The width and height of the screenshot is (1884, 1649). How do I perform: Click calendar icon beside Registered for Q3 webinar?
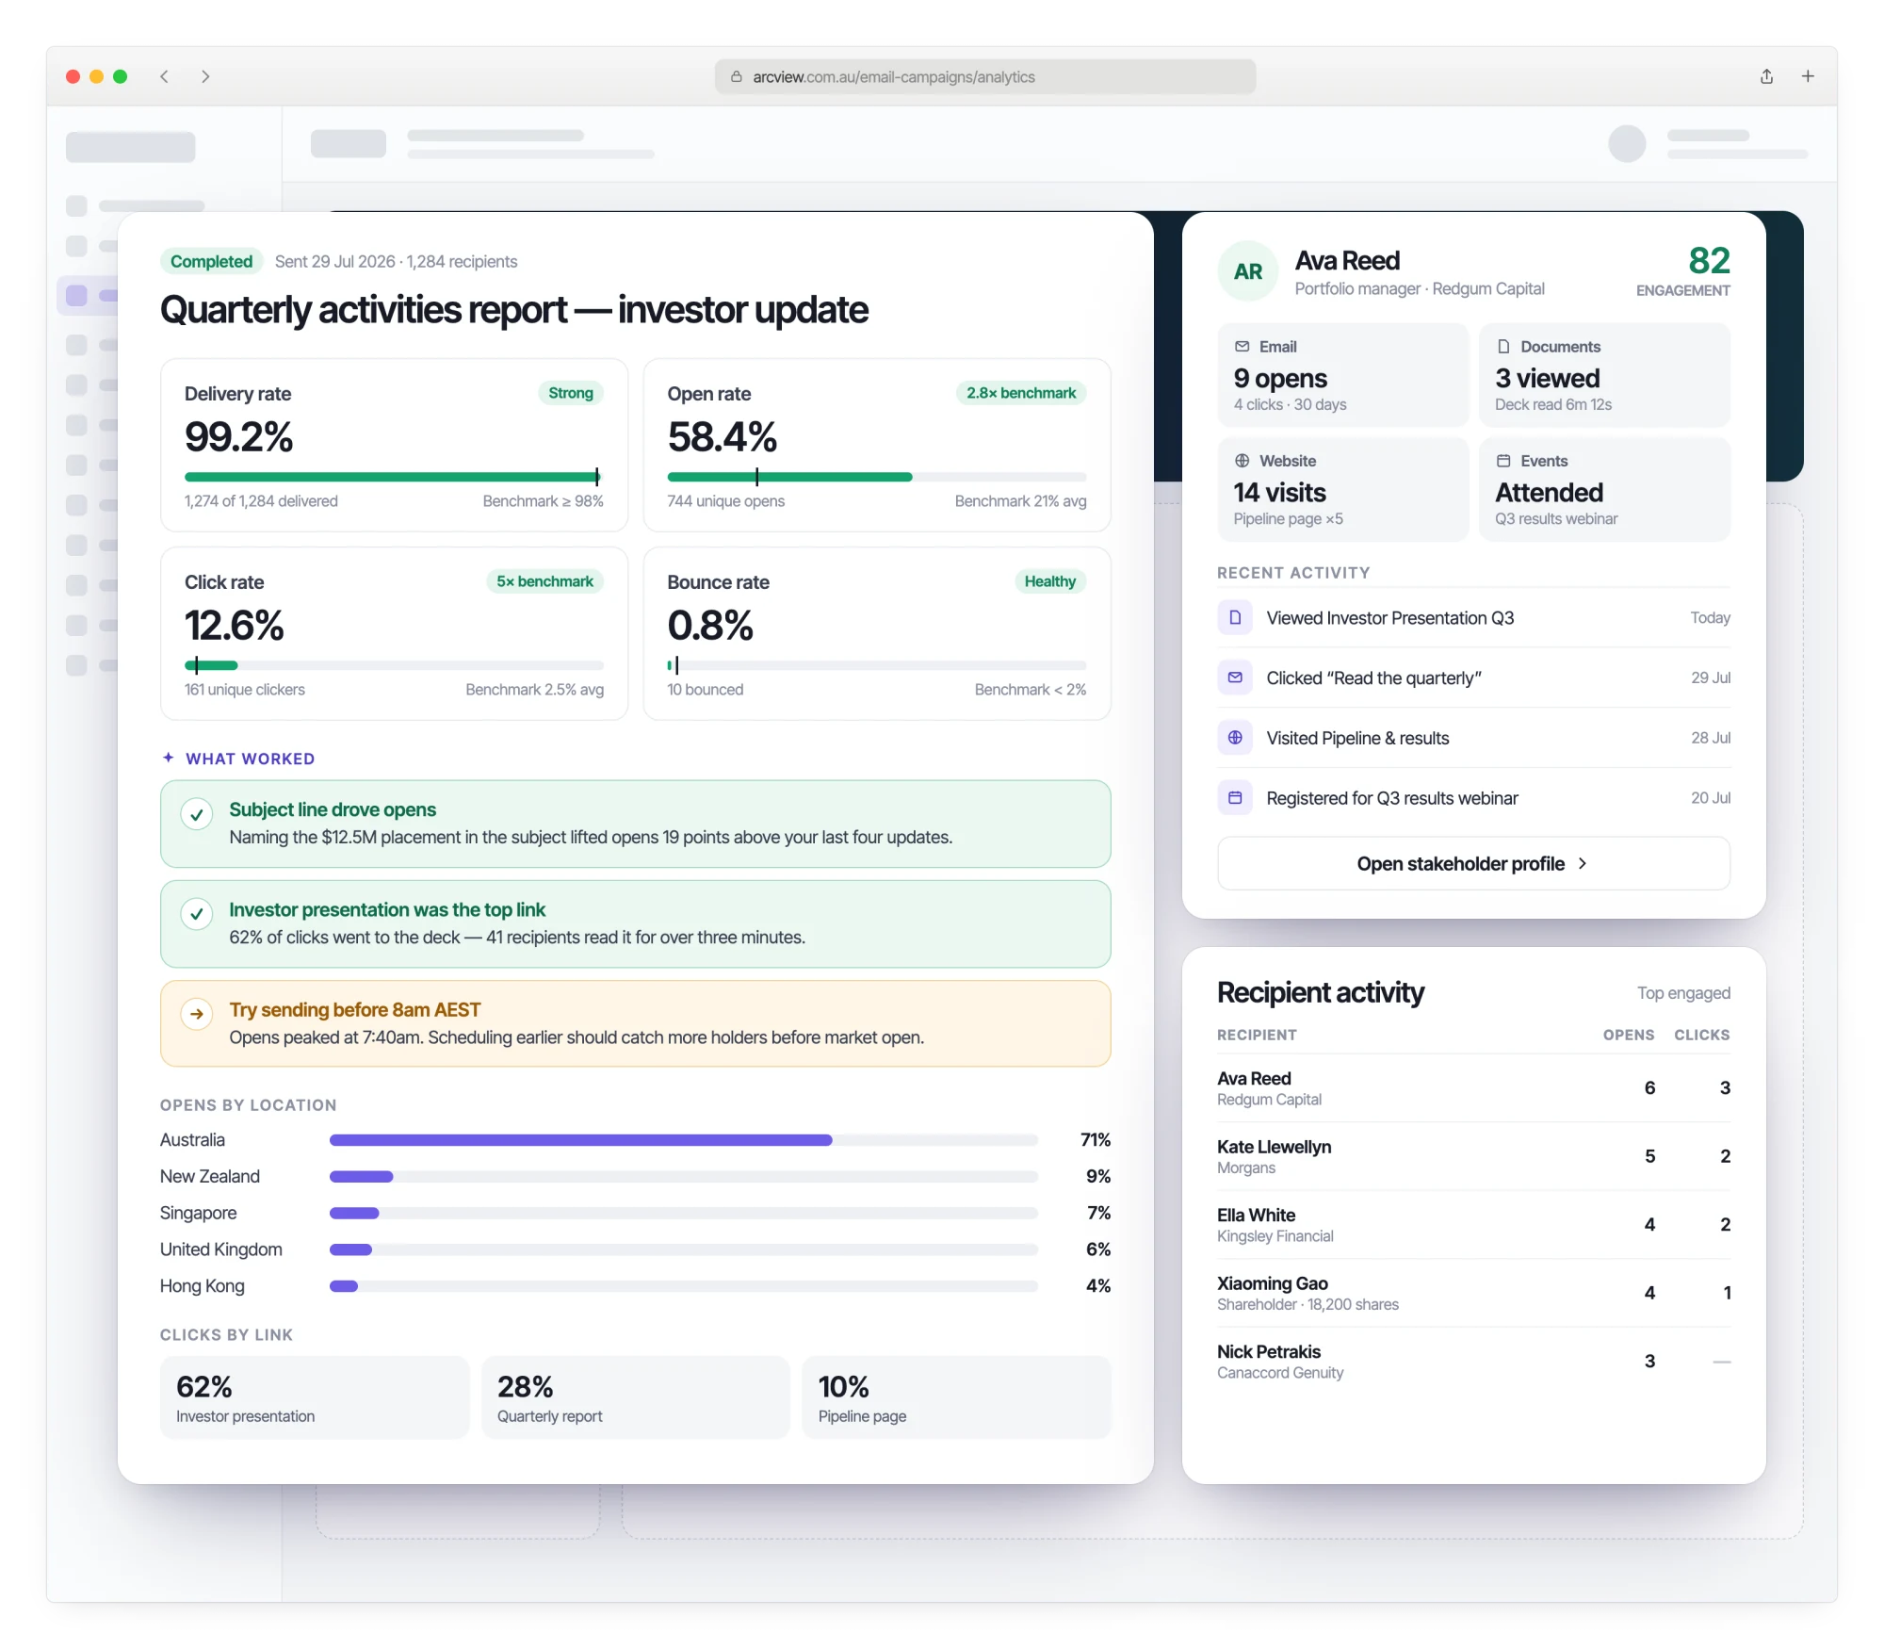(x=1235, y=798)
